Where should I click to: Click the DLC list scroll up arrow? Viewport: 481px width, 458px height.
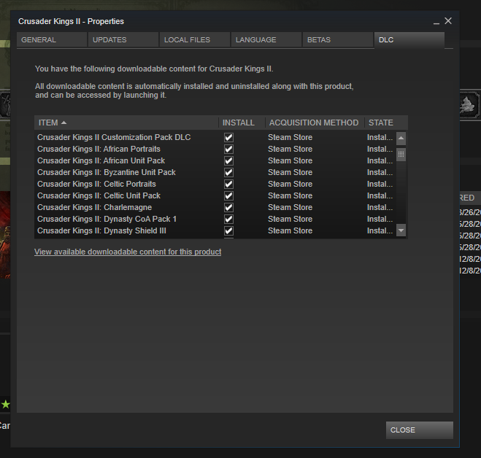[401, 137]
